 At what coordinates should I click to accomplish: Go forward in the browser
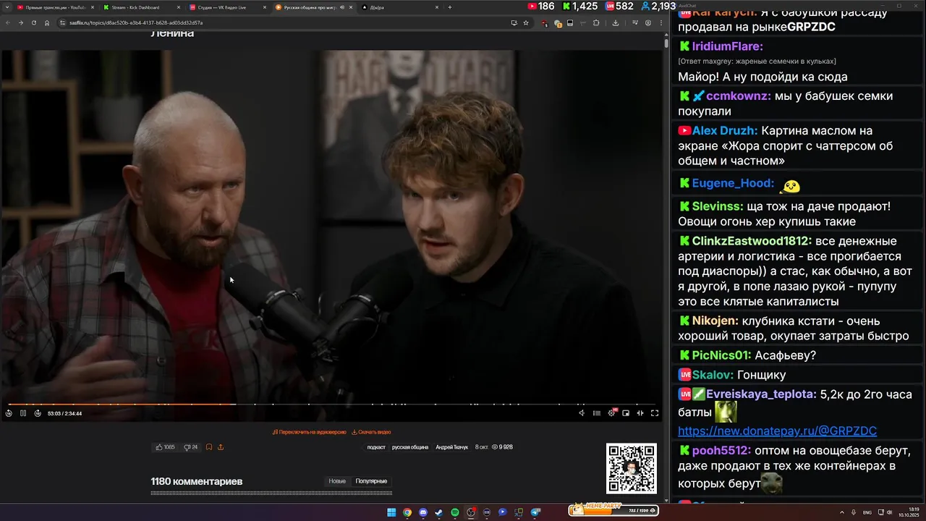coord(20,22)
